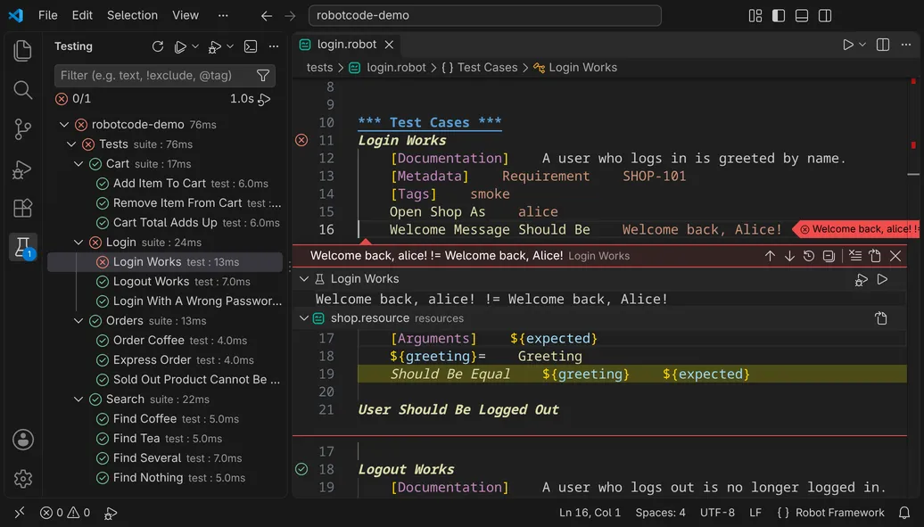Show test result history in peek bar

(808, 256)
